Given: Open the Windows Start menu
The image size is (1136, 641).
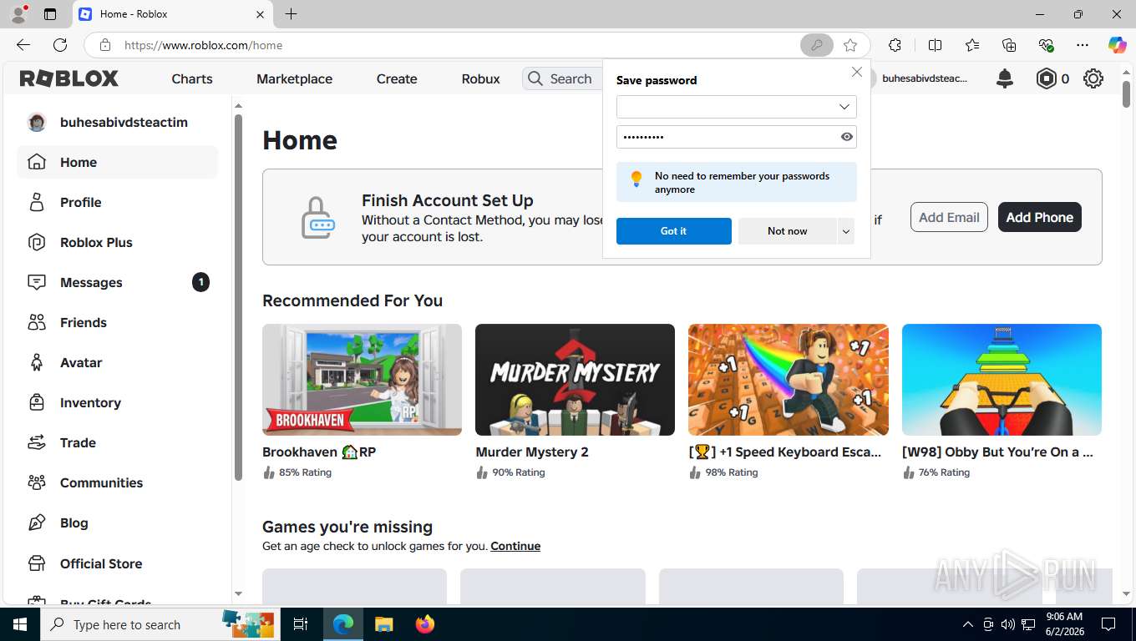Looking at the screenshot, I should tap(19, 624).
